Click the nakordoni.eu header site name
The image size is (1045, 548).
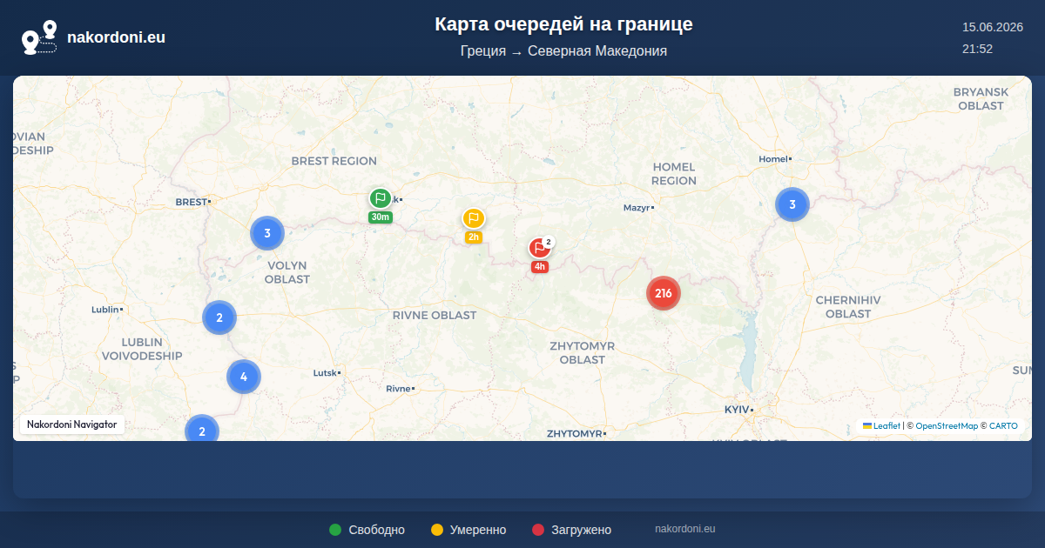(116, 37)
